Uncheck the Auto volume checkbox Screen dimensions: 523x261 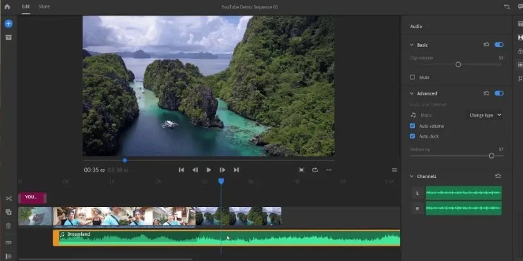tap(413, 126)
